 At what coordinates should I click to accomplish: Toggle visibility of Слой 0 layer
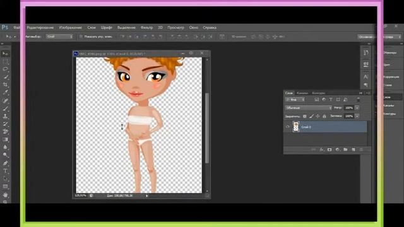[x=288, y=127]
